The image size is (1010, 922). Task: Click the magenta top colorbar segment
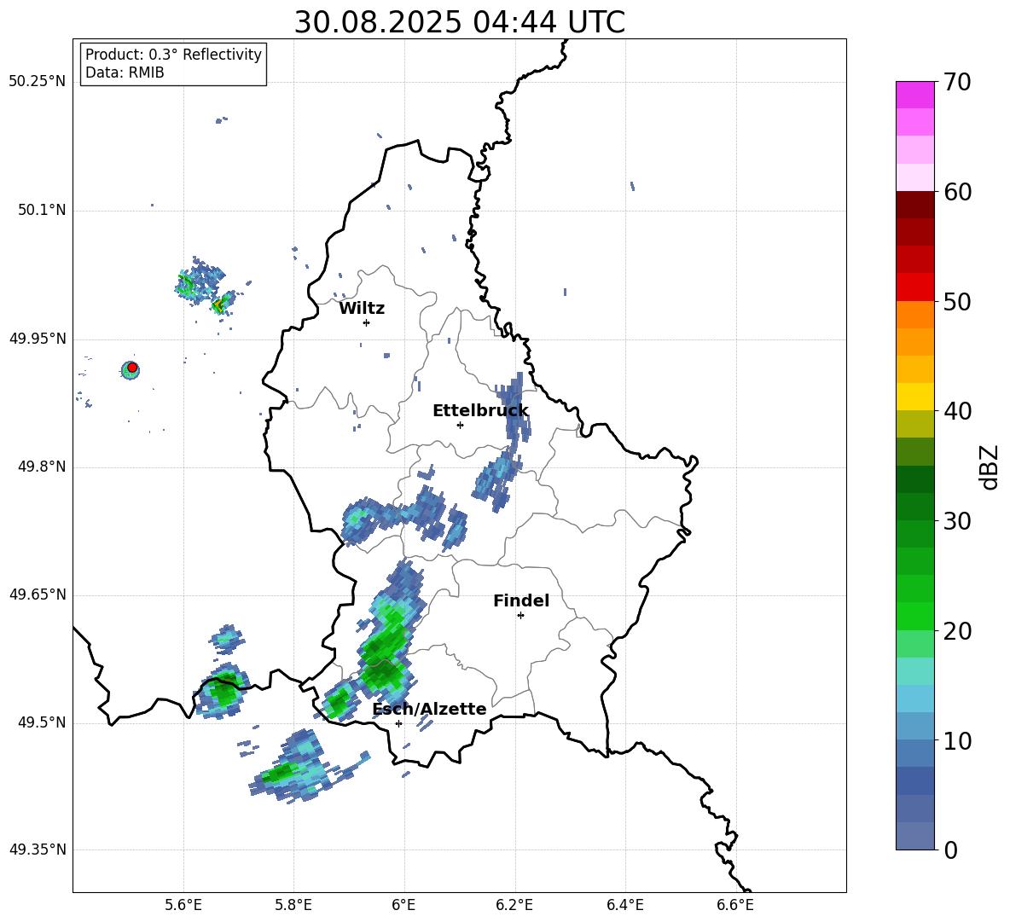click(914, 95)
